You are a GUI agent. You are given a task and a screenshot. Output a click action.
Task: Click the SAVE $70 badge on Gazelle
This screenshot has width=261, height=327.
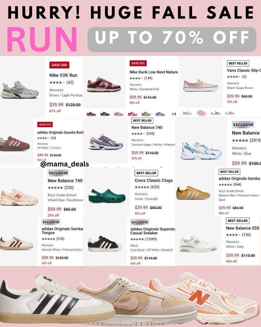pyautogui.click(x=45, y=125)
